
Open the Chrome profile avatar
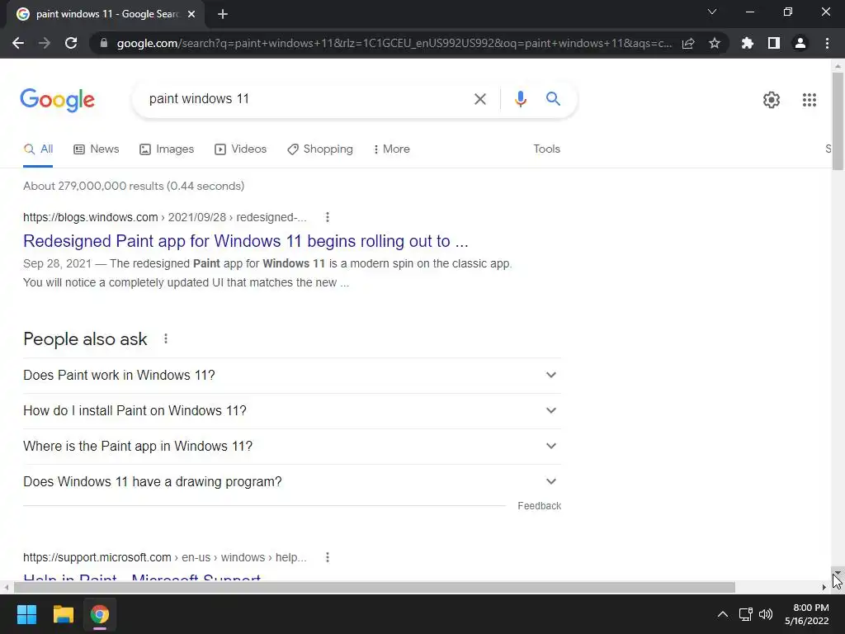coord(800,43)
